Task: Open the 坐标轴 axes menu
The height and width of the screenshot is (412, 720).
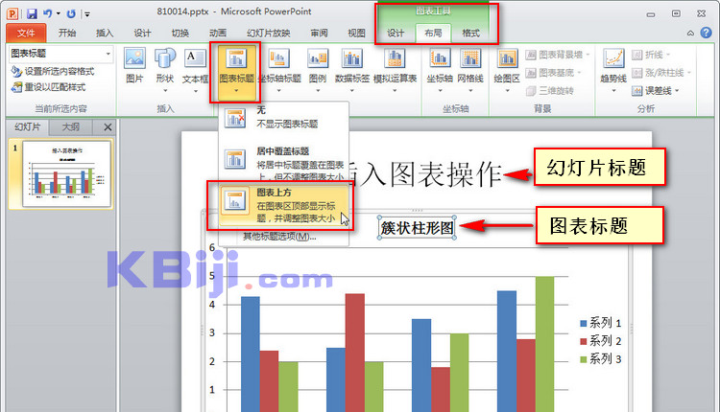Action: (440, 70)
